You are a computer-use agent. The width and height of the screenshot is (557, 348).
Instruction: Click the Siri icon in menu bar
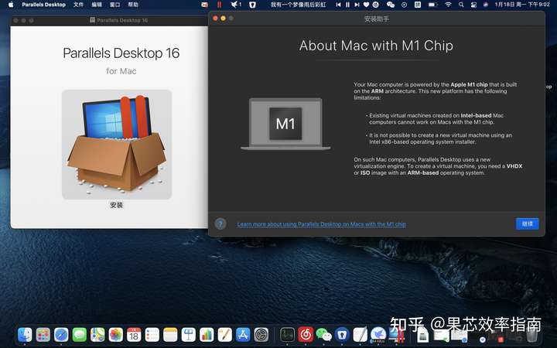coord(486,5)
